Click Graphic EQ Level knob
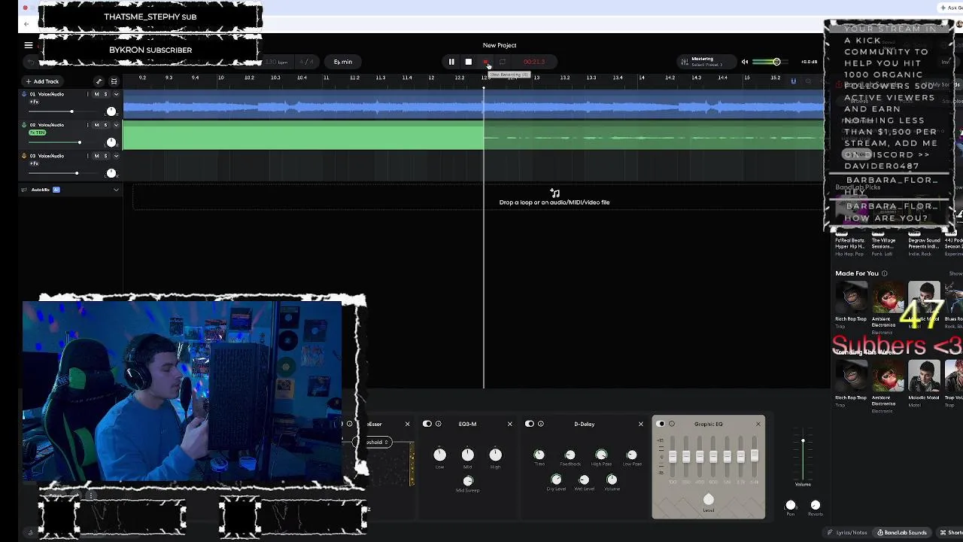The width and height of the screenshot is (963, 542). pyautogui.click(x=708, y=500)
